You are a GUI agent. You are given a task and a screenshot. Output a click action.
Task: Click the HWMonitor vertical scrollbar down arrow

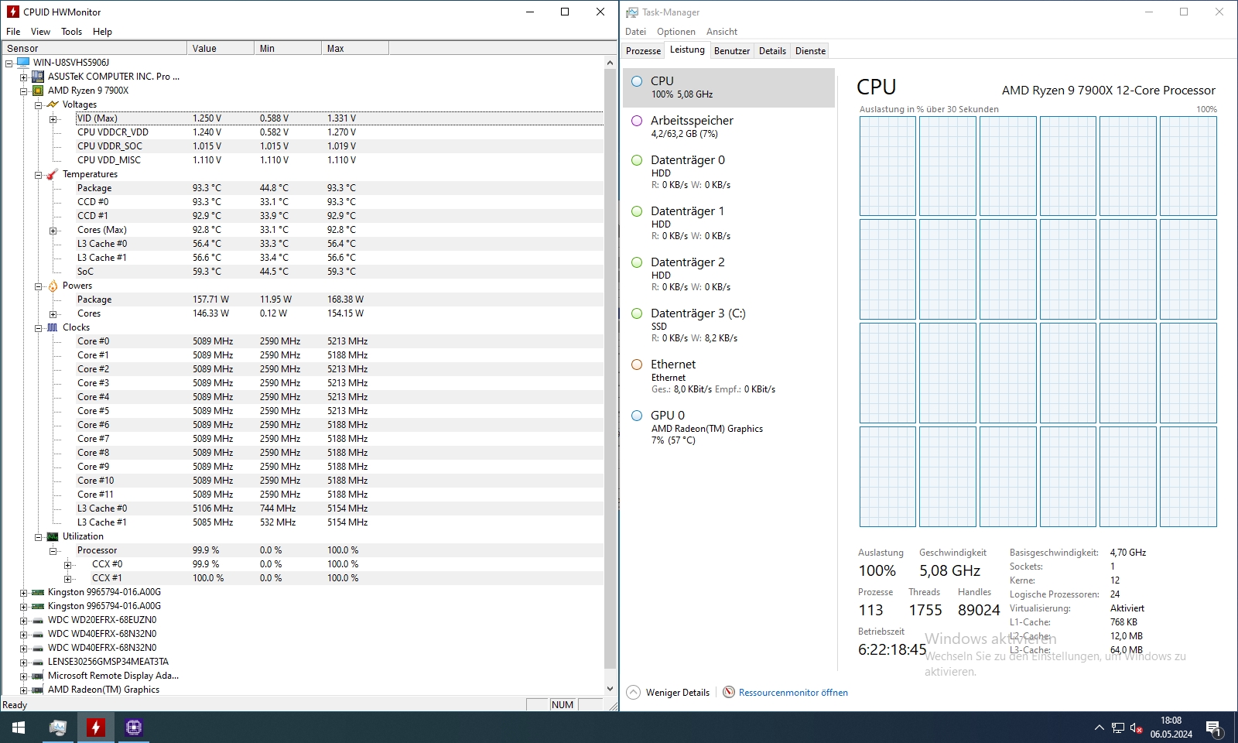coord(610,689)
